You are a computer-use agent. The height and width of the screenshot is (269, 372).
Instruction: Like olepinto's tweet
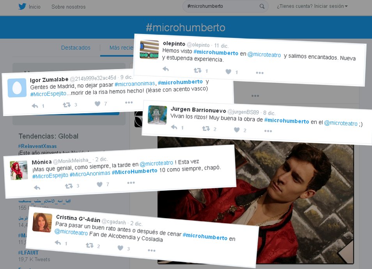(228, 71)
